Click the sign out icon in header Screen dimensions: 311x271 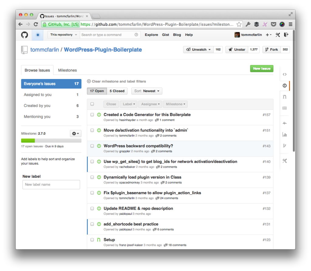[286, 35]
